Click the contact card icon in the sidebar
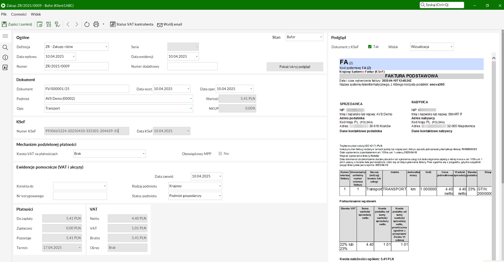The image size is (504, 262). [x=5, y=68]
